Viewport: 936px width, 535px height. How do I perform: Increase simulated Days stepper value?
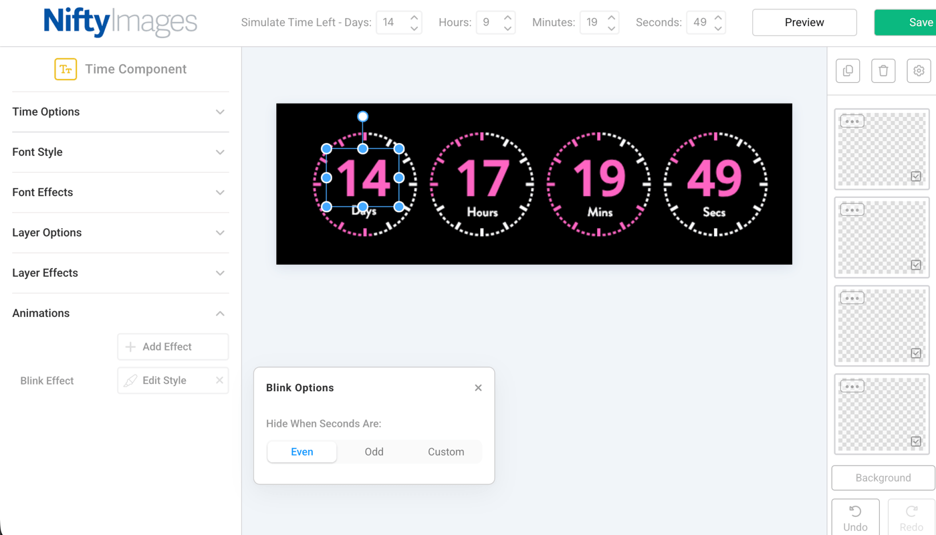(414, 17)
